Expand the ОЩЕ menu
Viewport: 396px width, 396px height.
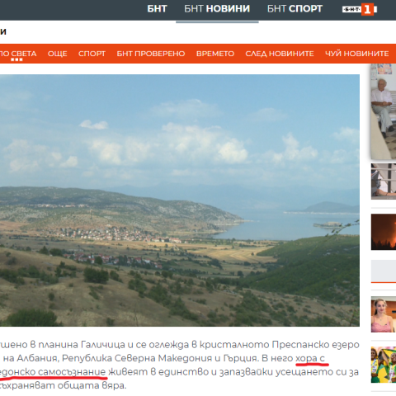57,54
